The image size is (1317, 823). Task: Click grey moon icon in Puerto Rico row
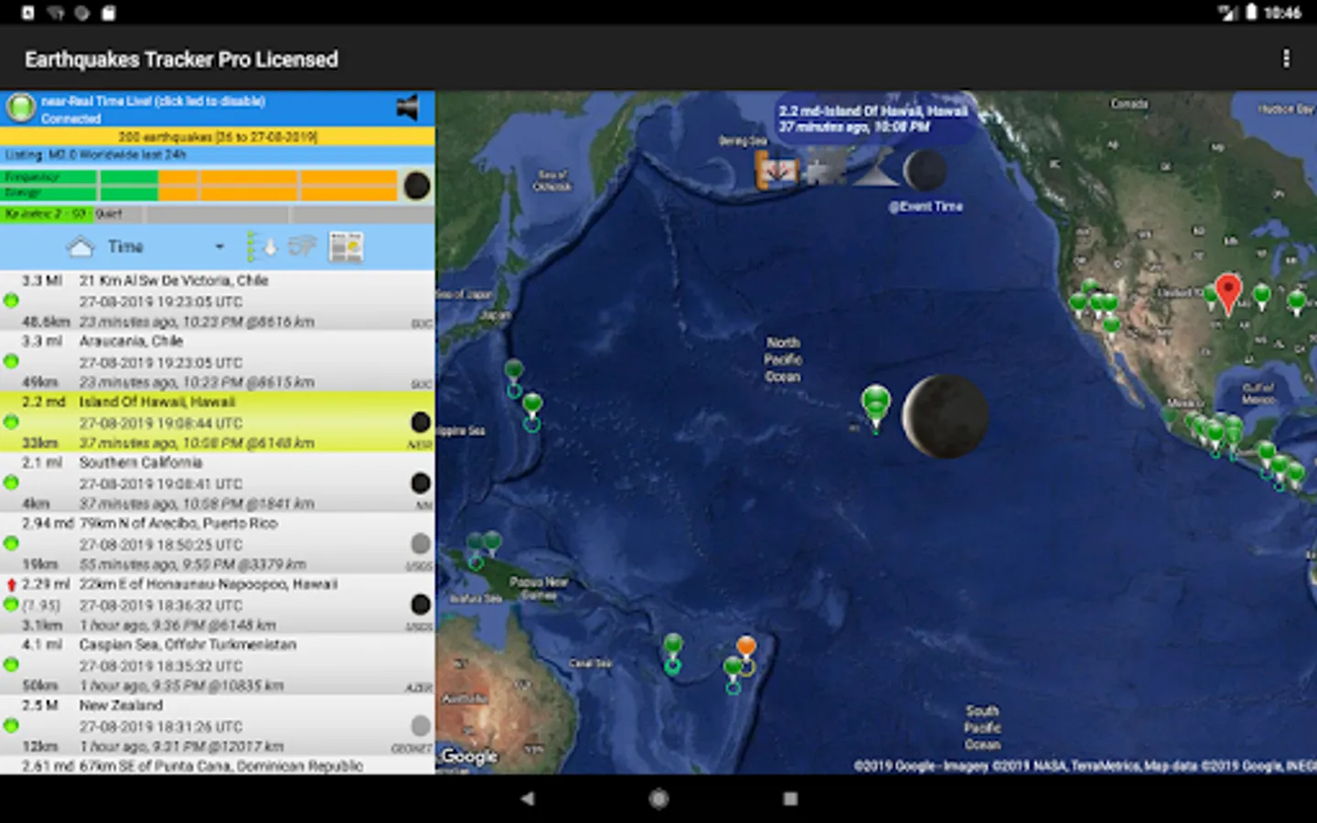point(421,543)
